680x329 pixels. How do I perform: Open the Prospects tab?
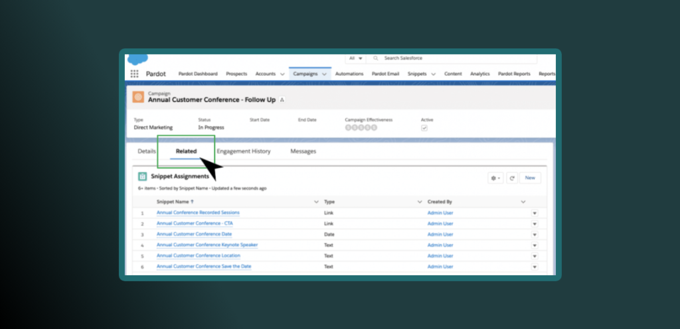pos(236,74)
